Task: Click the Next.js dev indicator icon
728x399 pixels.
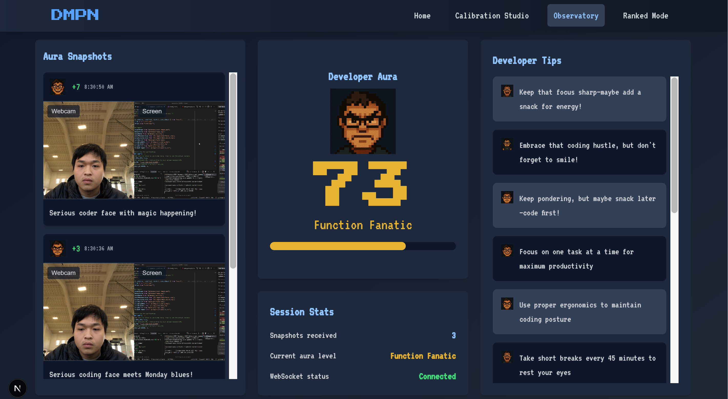Action: click(17, 388)
